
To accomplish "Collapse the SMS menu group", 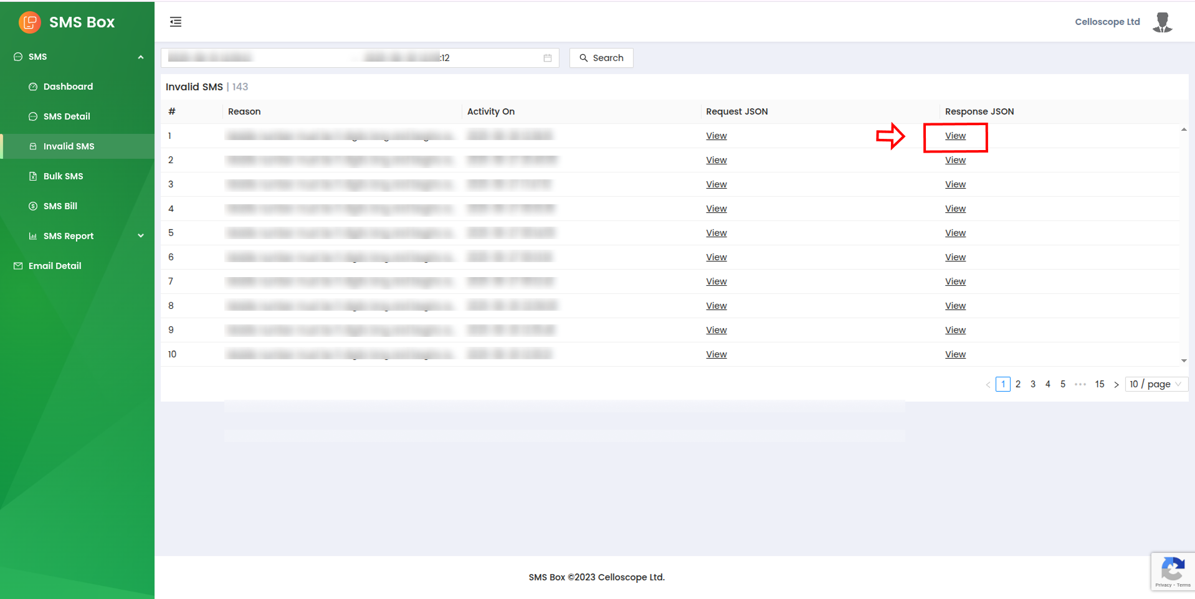I will (141, 57).
